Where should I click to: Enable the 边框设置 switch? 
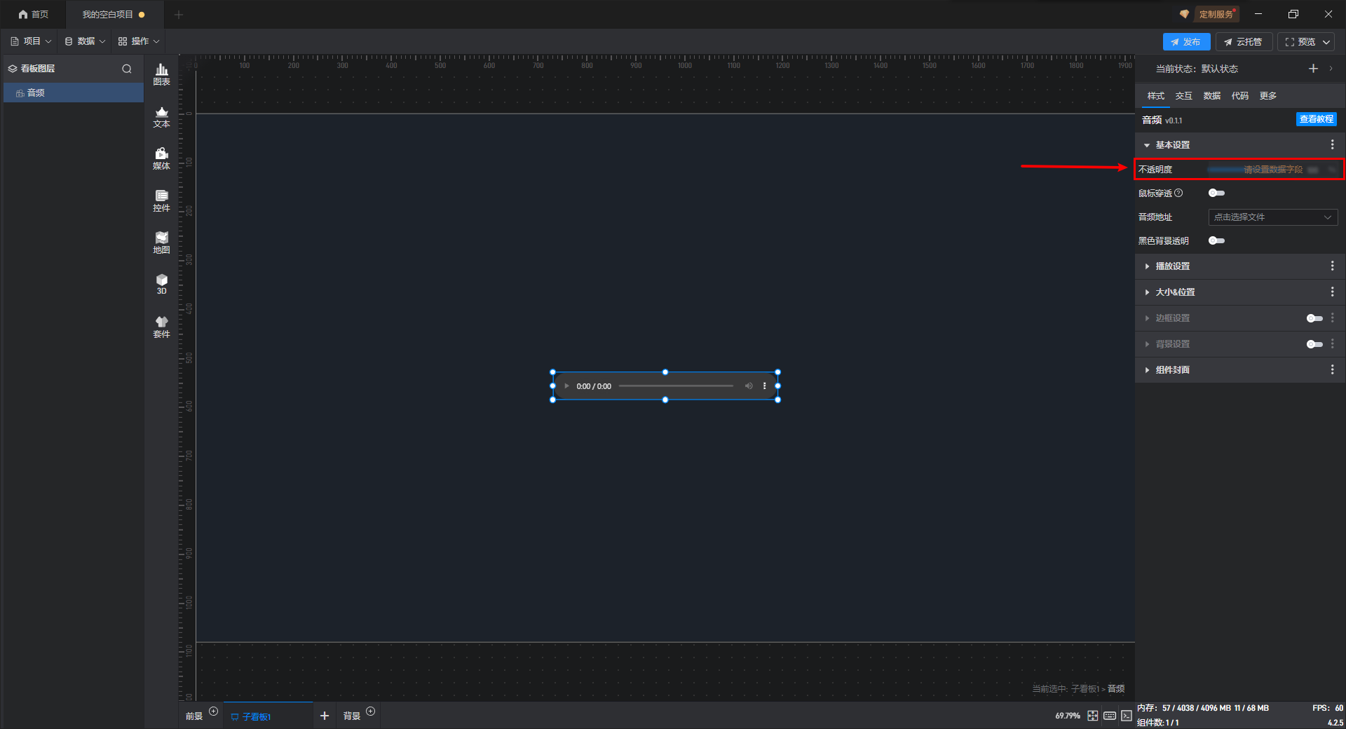point(1314,318)
